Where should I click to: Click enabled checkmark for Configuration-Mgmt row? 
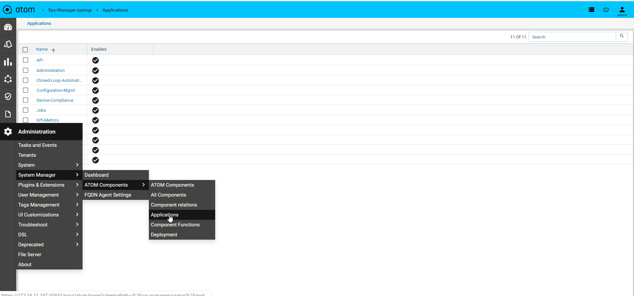coord(95,90)
